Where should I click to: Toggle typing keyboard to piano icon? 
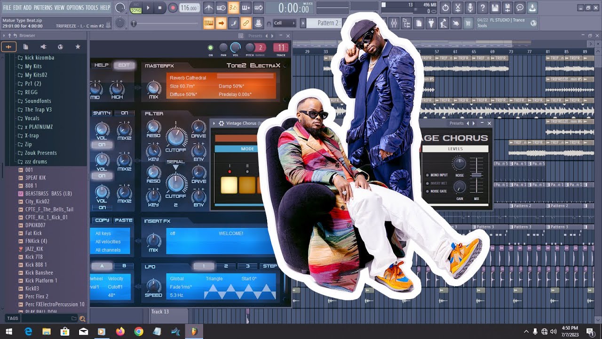209,23
